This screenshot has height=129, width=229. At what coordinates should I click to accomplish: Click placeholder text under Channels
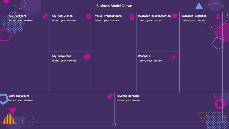150,61
